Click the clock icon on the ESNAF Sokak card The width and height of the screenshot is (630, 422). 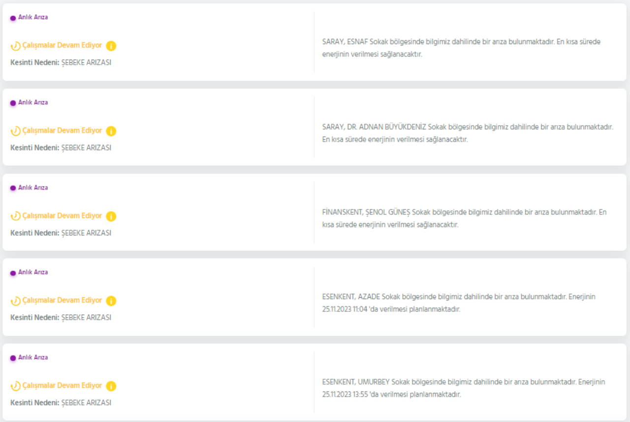[16, 46]
